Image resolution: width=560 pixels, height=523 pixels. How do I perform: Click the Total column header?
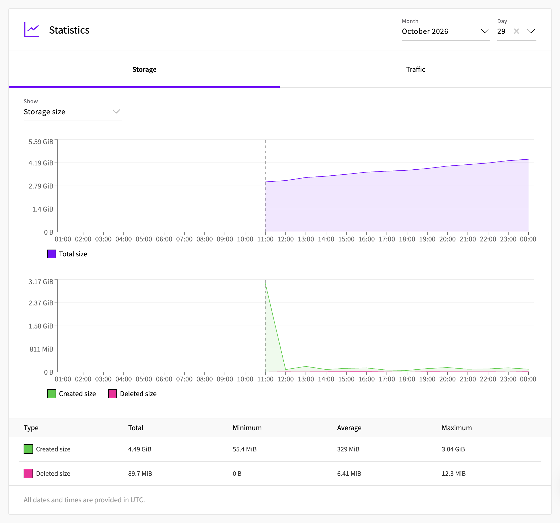click(x=136, y=428)
